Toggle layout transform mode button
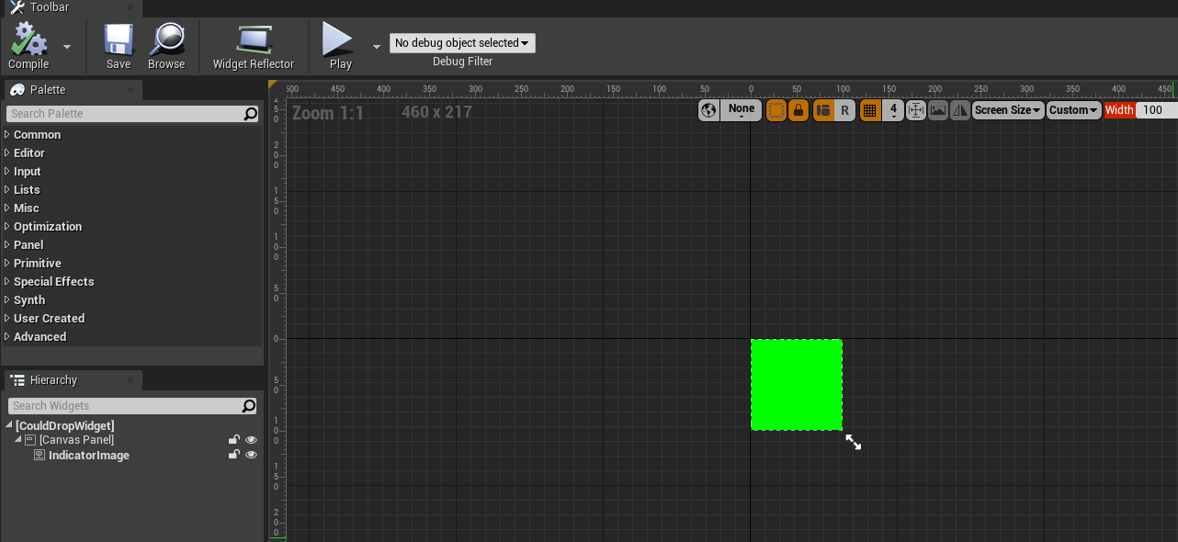Viewport: 1178px width, 542px height. [x=823, y=110]
